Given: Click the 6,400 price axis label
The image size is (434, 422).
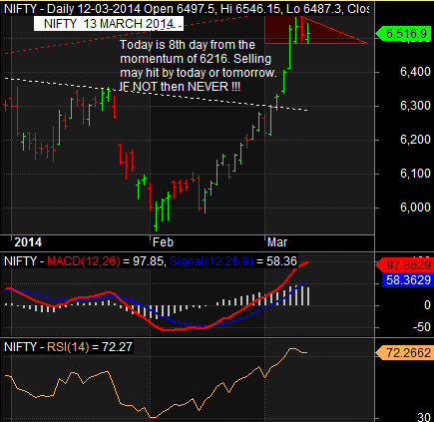Looking at the screenshot, I should (415, 72).
